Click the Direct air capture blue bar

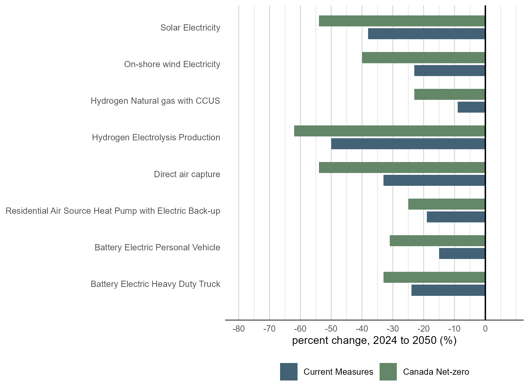click(434, 180)
